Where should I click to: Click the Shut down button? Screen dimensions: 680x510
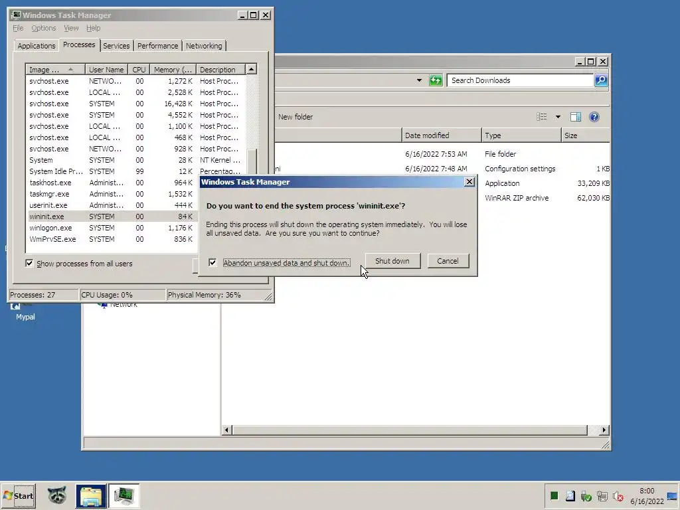pos(392,260)
